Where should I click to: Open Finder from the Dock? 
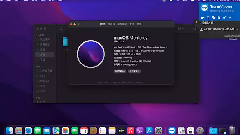[10, 131]
